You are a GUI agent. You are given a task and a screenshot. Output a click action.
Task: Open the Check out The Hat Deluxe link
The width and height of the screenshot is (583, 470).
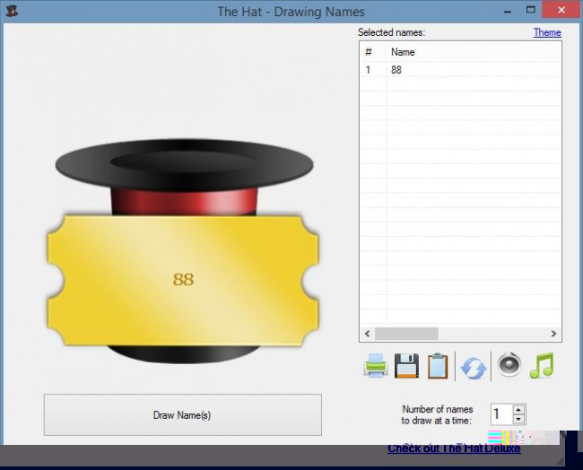[x=453, y=448]
